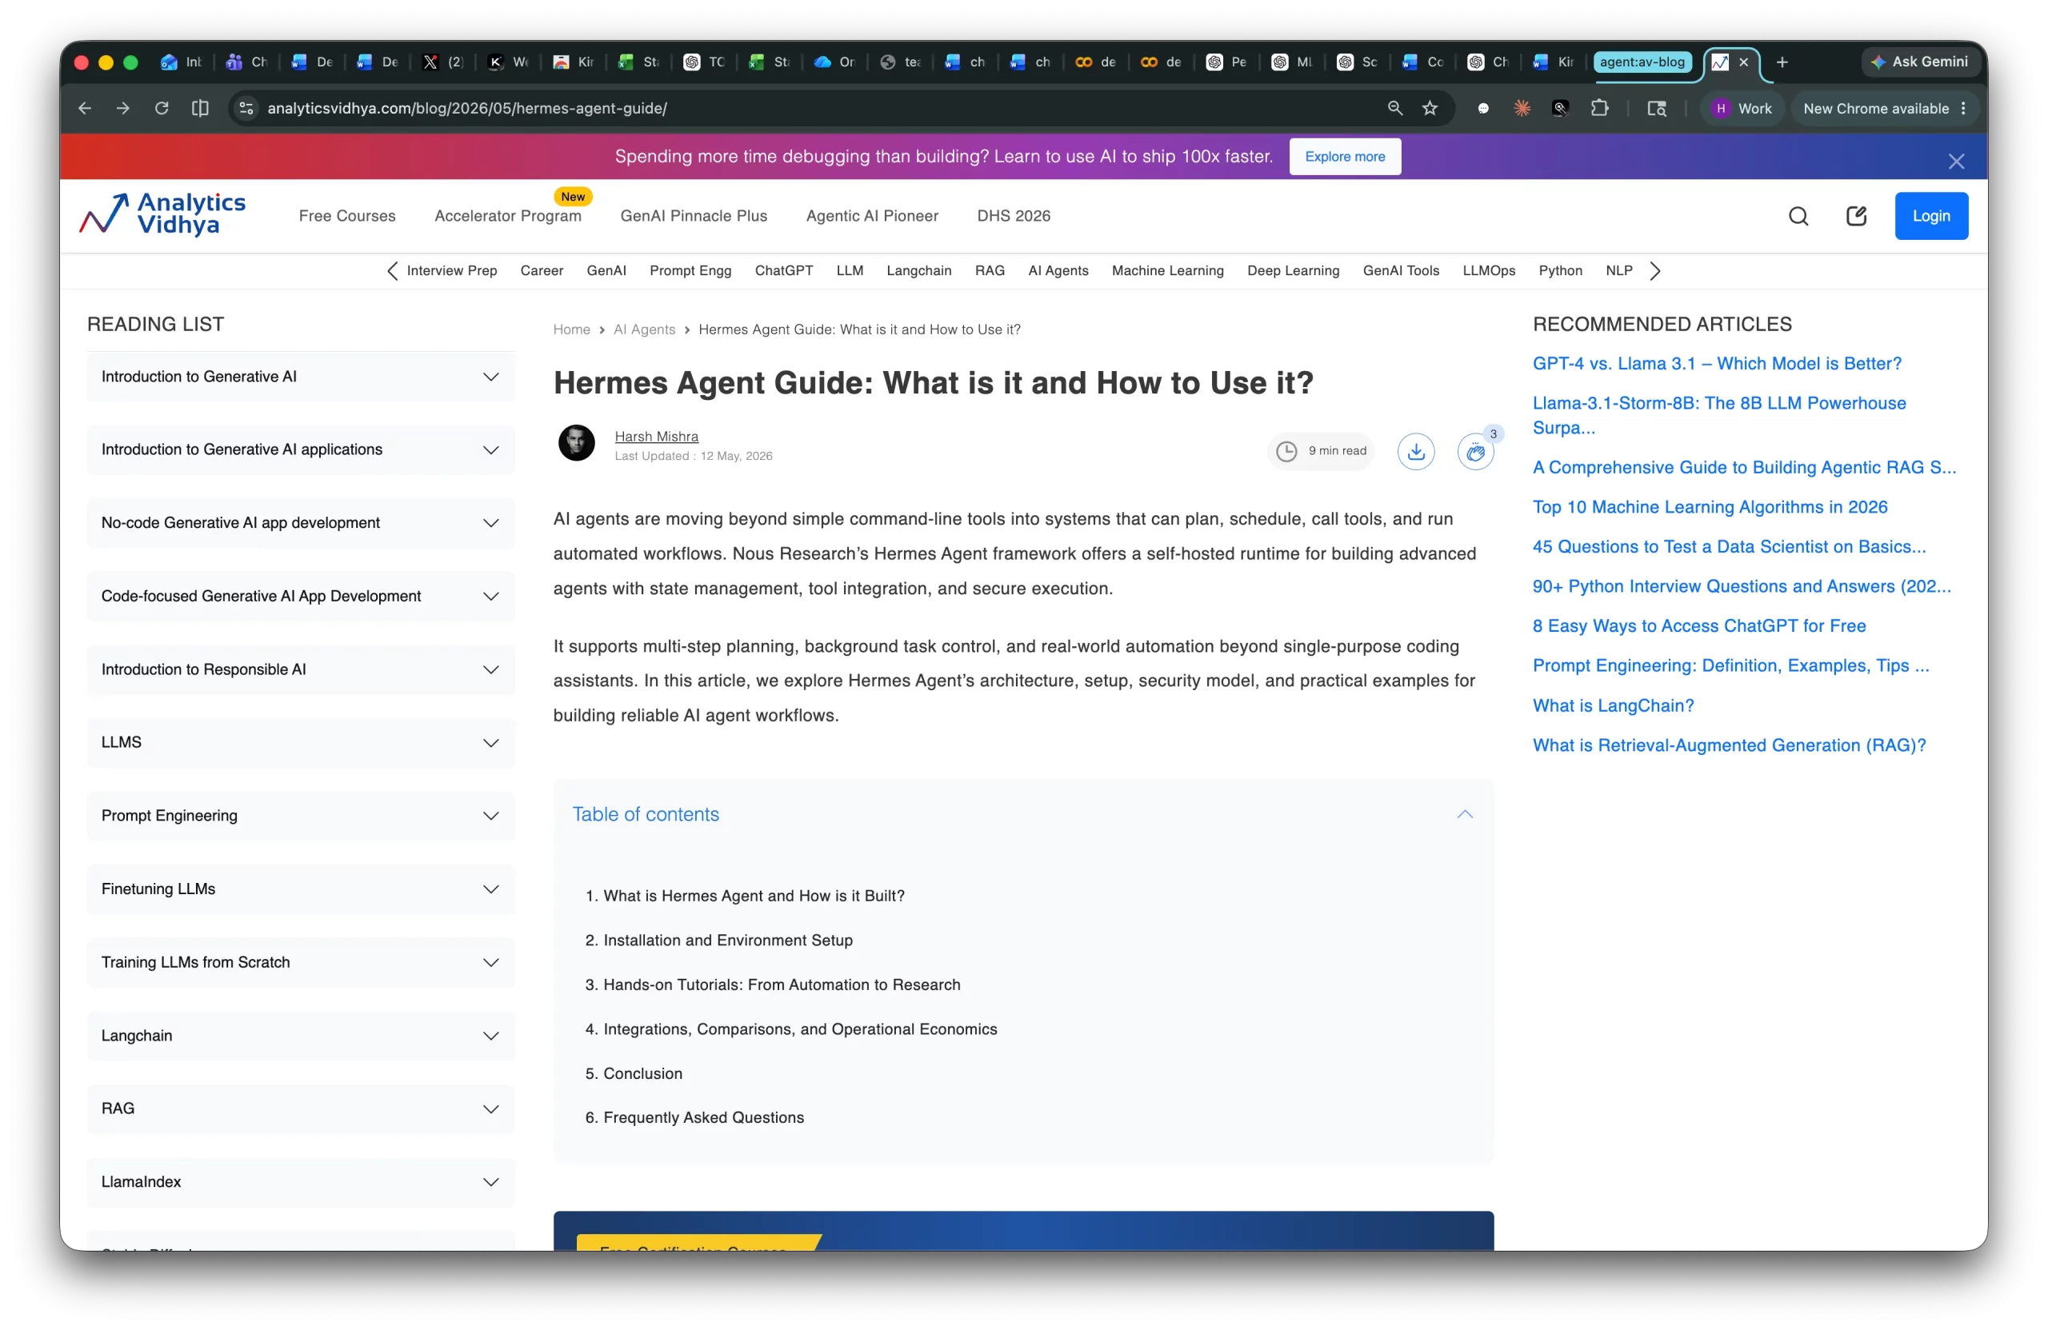Expand the Langchain reading list section
2048x1330 pixels.
(x=300, y=1036)
